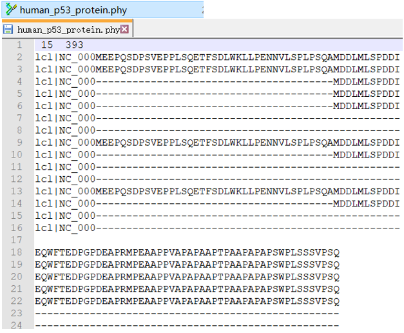Click the line 2 lcl|NC_000 sequence label
Viewport: 404px width, 333px height.
pos(65,57)
